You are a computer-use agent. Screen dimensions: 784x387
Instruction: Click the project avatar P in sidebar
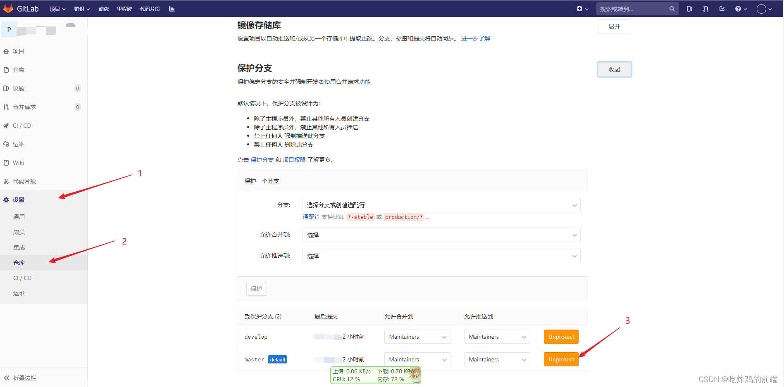click(x=9, y=30)
